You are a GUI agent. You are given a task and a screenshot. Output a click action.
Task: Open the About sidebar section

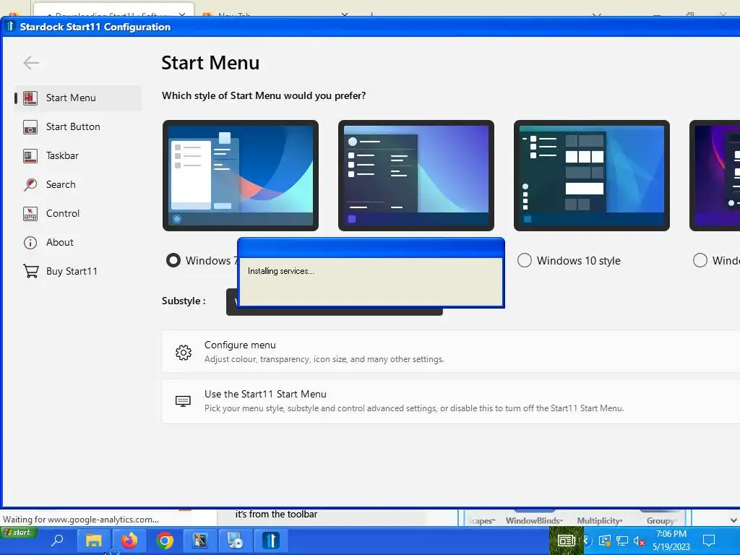click(x=78, y=242)
